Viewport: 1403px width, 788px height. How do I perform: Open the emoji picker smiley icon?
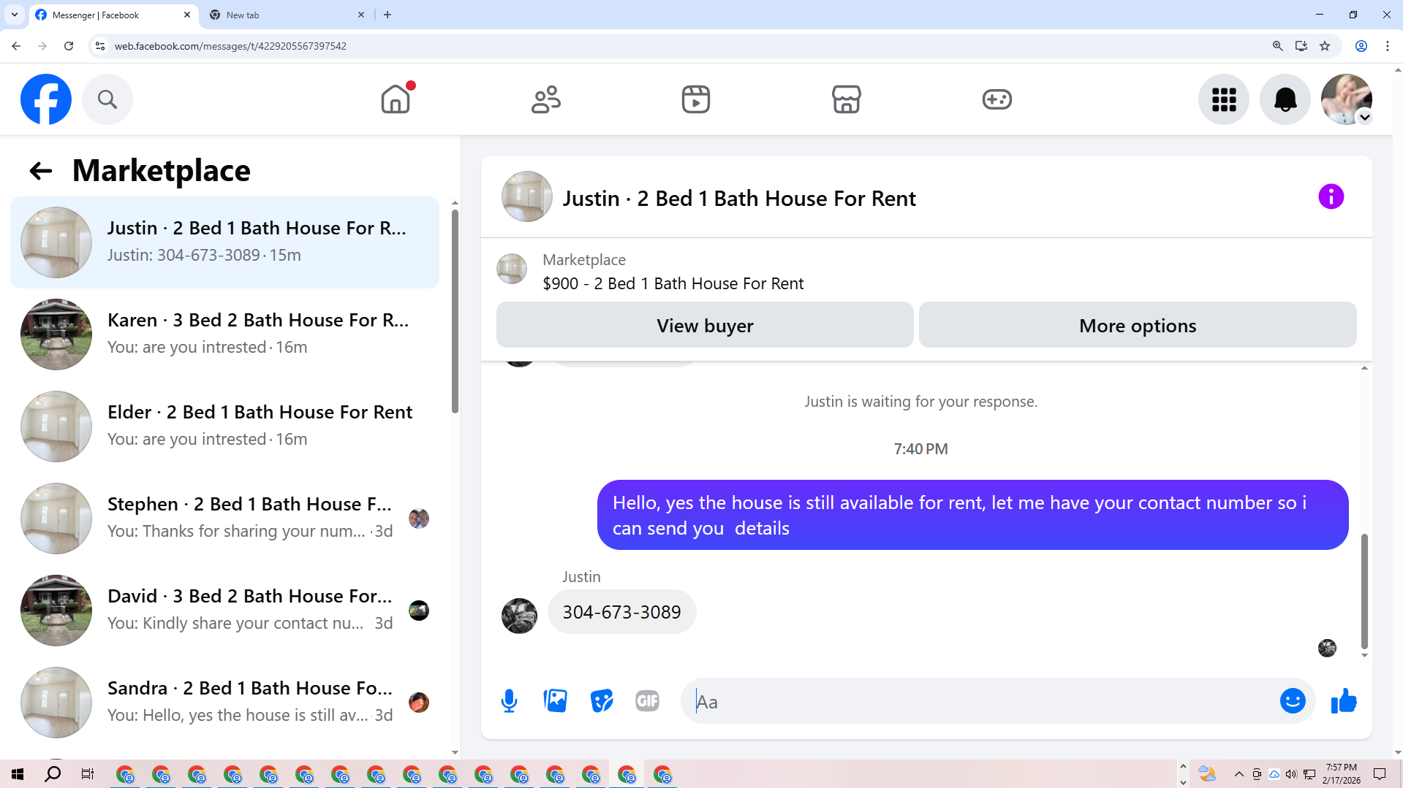[x=1293, y=701]
